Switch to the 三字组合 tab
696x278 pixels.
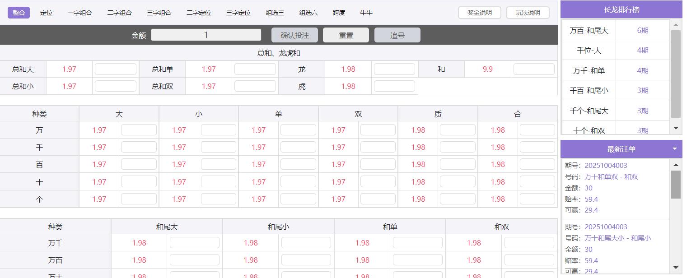pyautogui.click(x=159, y=13)
